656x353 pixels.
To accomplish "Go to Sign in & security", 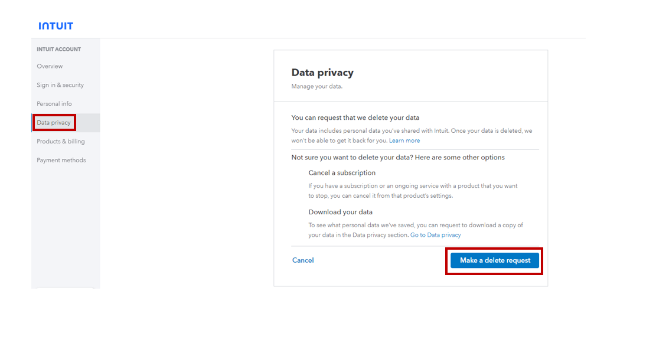I will coord(60,85).
